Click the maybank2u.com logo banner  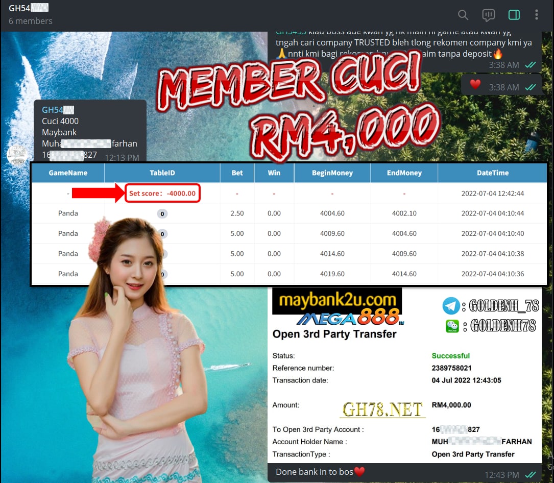337,300
